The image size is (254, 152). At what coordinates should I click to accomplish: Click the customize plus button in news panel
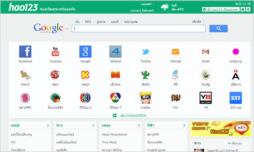click(235, 143)
